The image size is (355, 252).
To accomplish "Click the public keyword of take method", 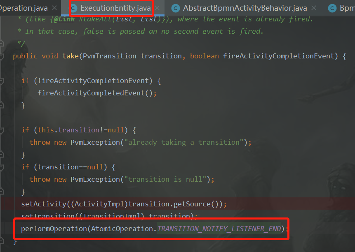I will tap(25, 56).
